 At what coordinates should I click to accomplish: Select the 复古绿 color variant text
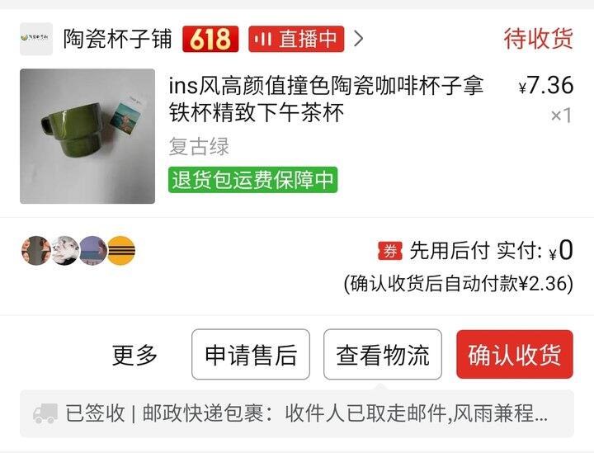pos(199,147)
